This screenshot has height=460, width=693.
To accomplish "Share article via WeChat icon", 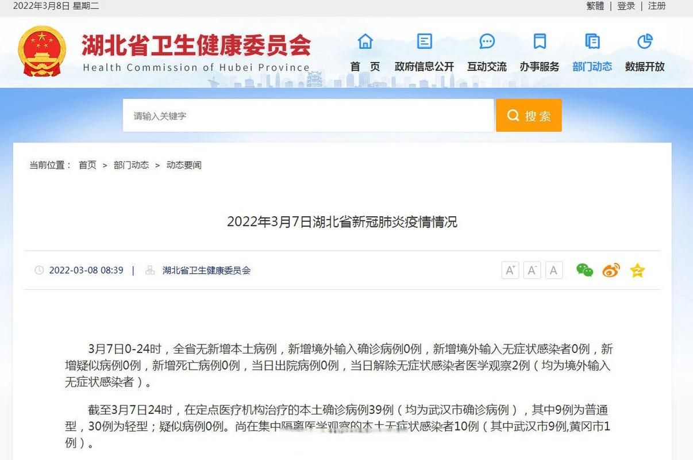I will point(584,270).
